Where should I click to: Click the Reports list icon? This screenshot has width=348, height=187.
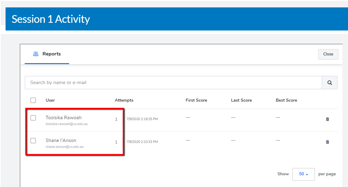(x=36, y=54)
